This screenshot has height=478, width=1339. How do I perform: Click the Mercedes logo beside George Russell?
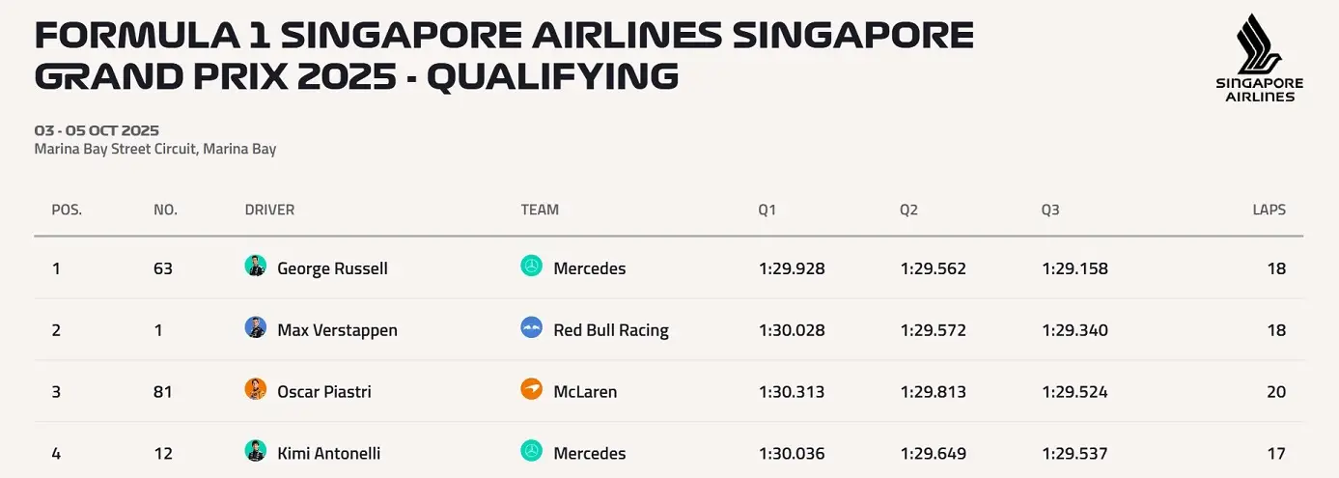click(531, 267)
